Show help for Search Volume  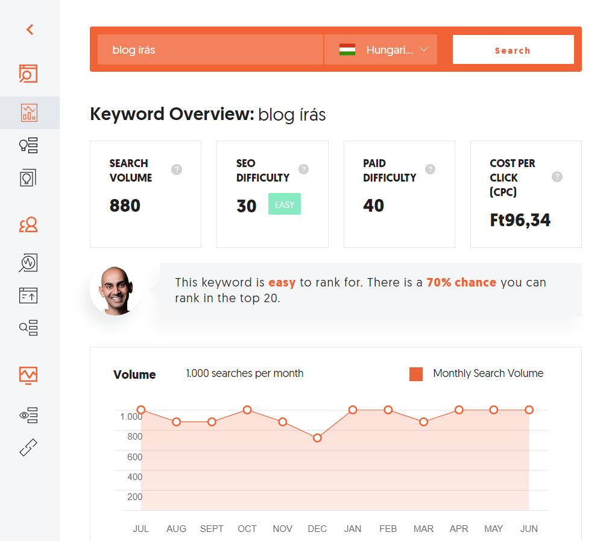pyautogui.click(x=177, y=169)
